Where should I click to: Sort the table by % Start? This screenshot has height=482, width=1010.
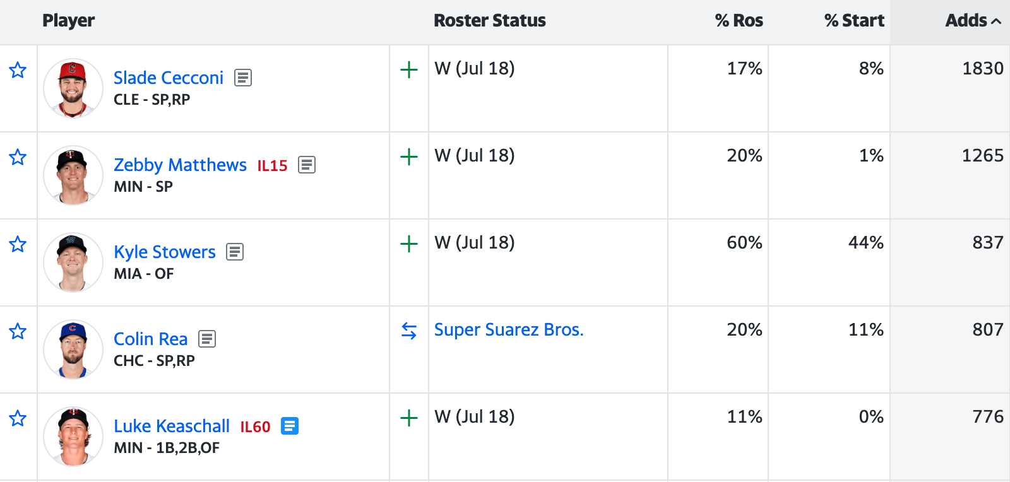pyautogui.click(x=854, y=21)
